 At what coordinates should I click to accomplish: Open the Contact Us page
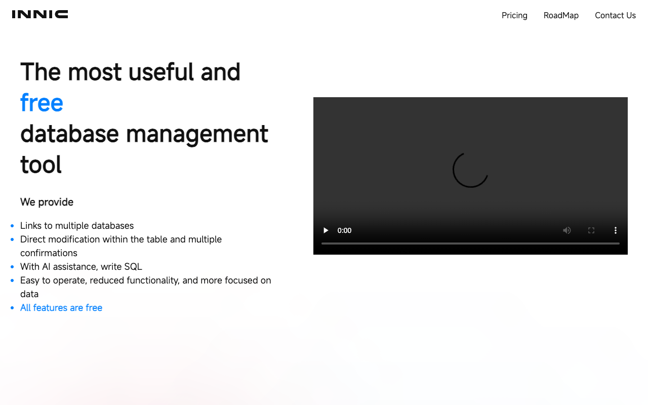(615, 15)
